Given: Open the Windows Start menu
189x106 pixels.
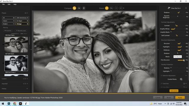Looking at the screenshot, I should pyautogui.click(x=3, y=104).
